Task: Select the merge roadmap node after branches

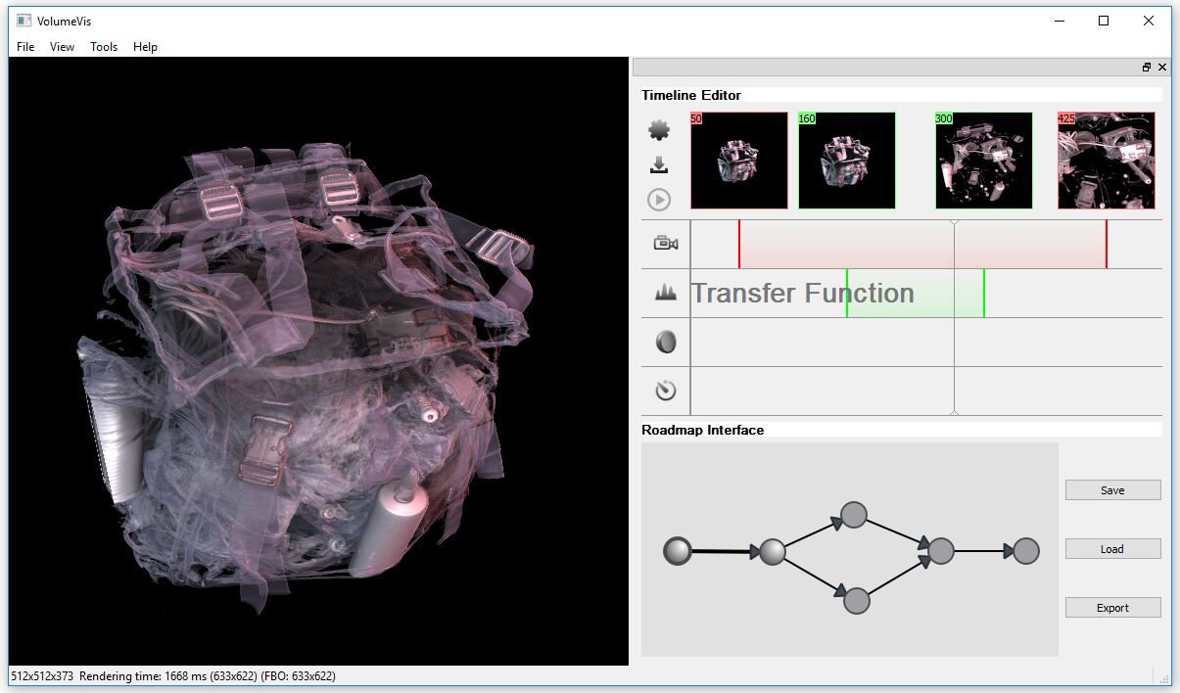Action: pos(941,551)
